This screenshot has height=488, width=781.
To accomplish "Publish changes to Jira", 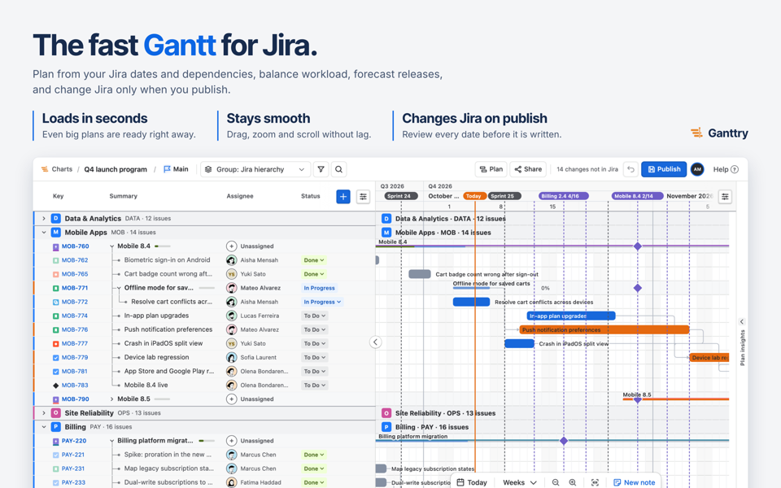I will click(664, 169).
